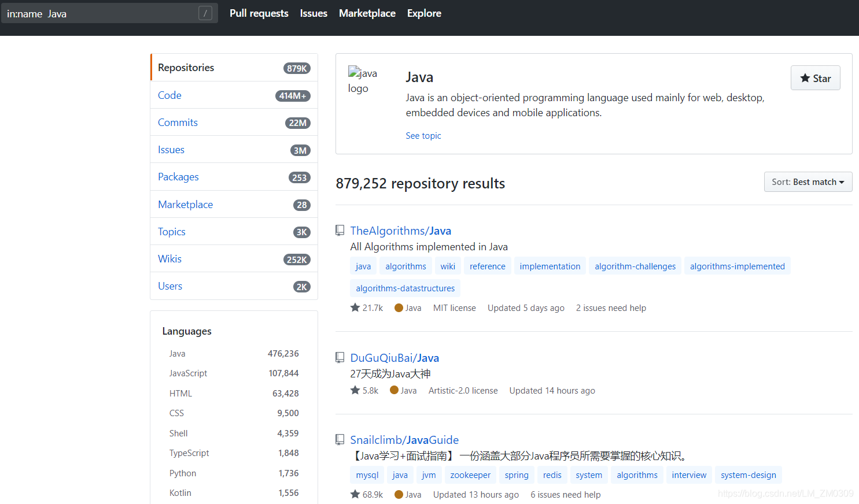
Task: Go to Marketplace in the top navigation
Action: [367, 13]
